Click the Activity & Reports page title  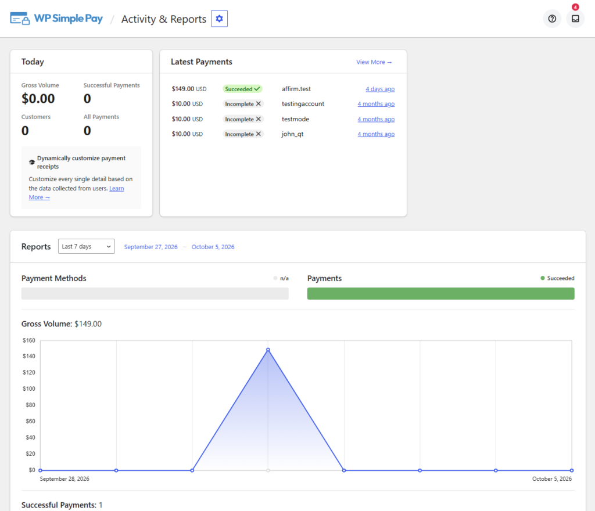click(x=163, y=19)
